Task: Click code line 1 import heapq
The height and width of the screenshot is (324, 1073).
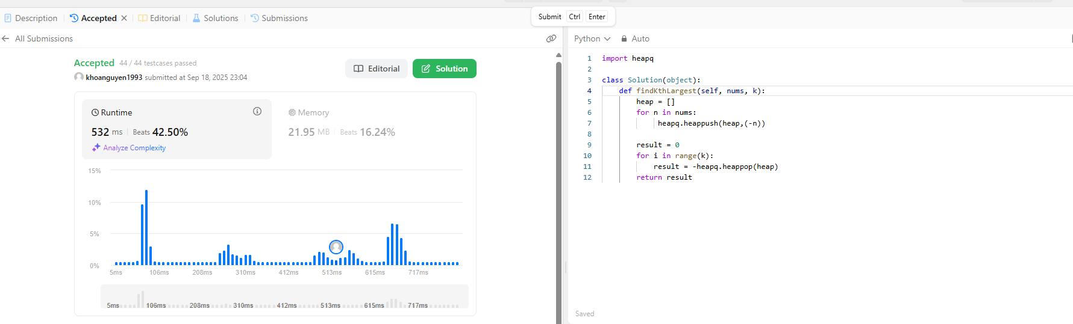Action: pos(628,58)
